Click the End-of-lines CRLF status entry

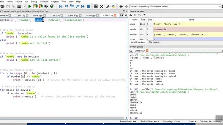150,122
